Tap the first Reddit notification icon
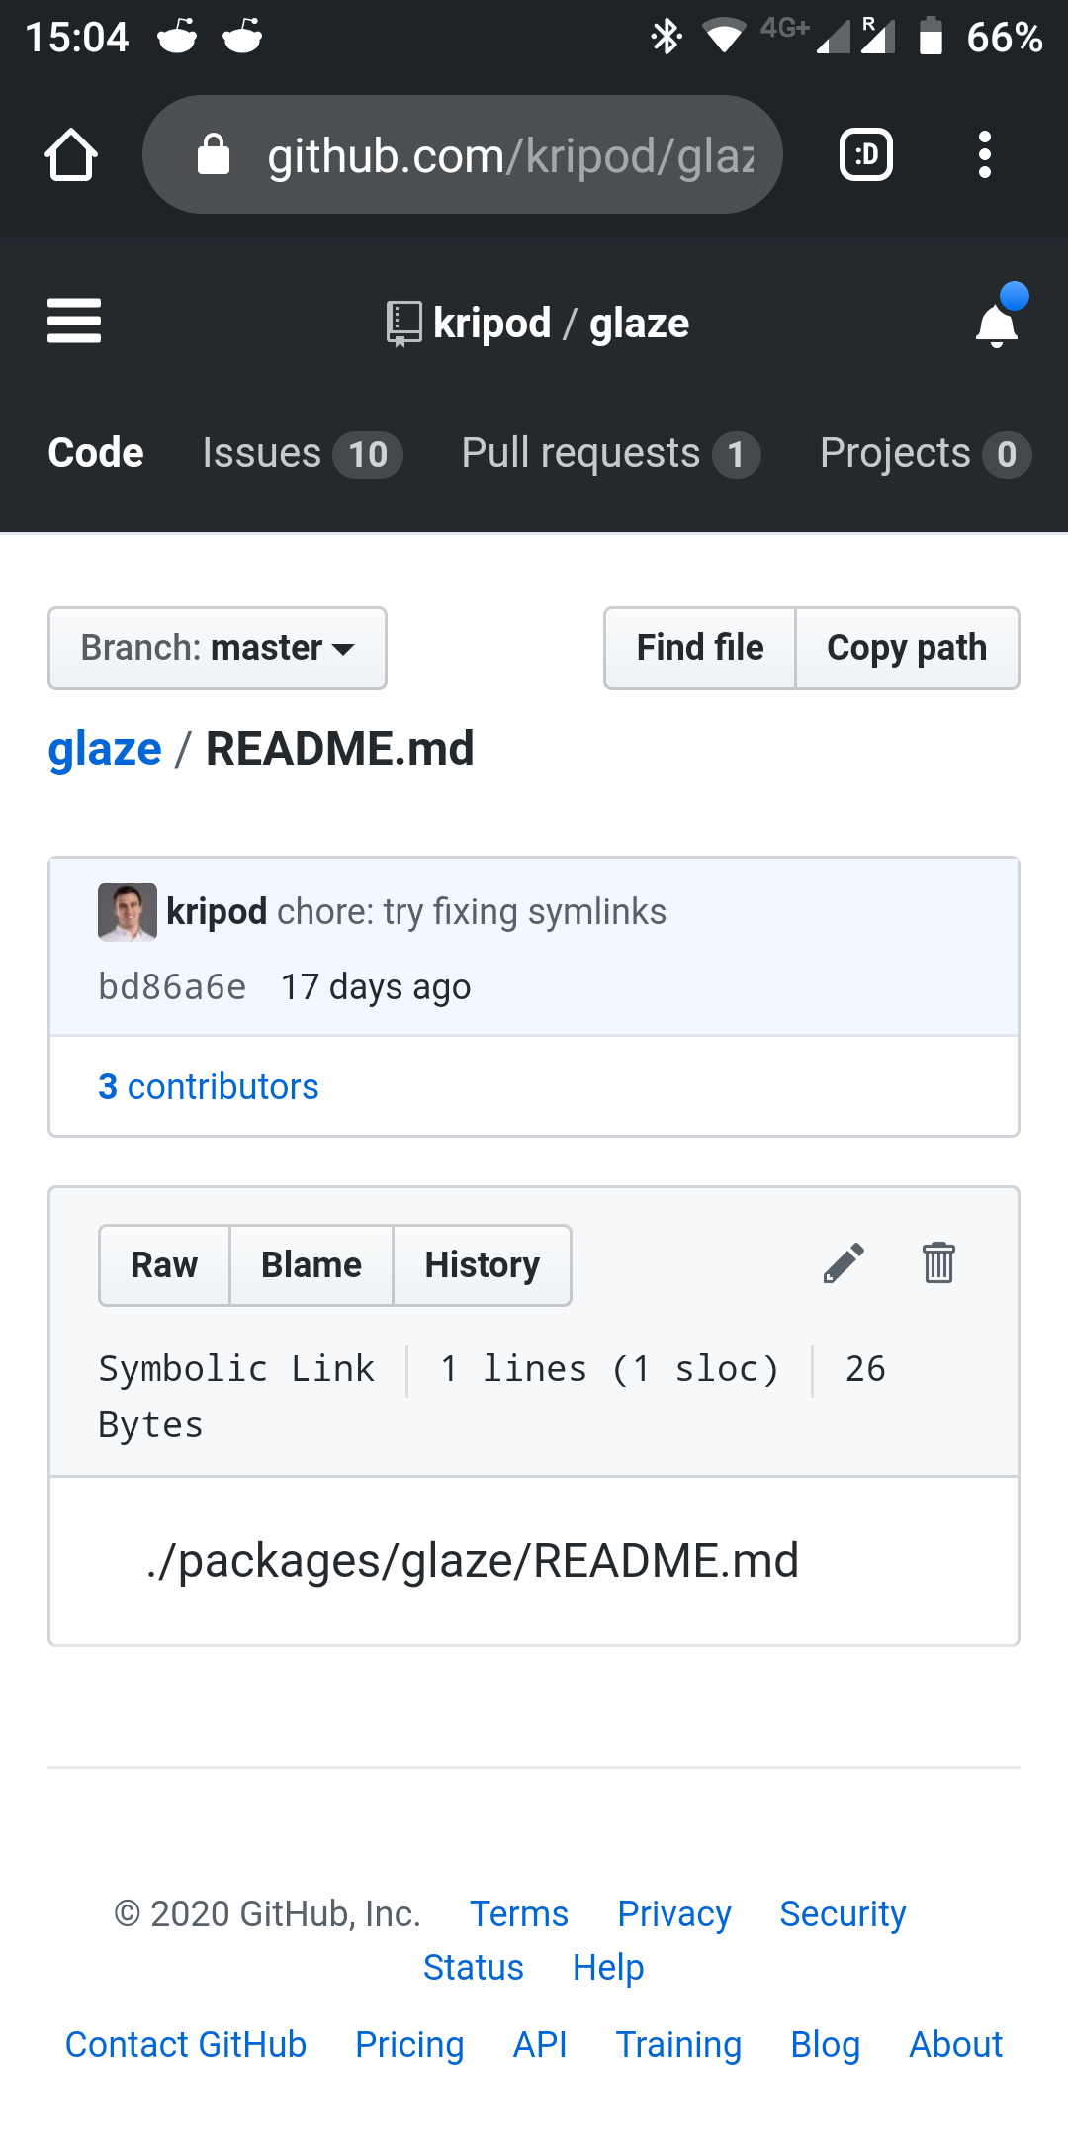 click(177, 37)
